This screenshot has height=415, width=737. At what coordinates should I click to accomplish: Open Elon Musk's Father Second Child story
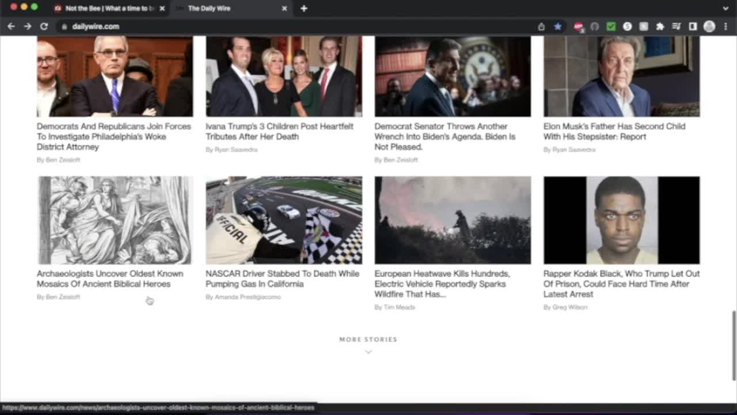614,131
